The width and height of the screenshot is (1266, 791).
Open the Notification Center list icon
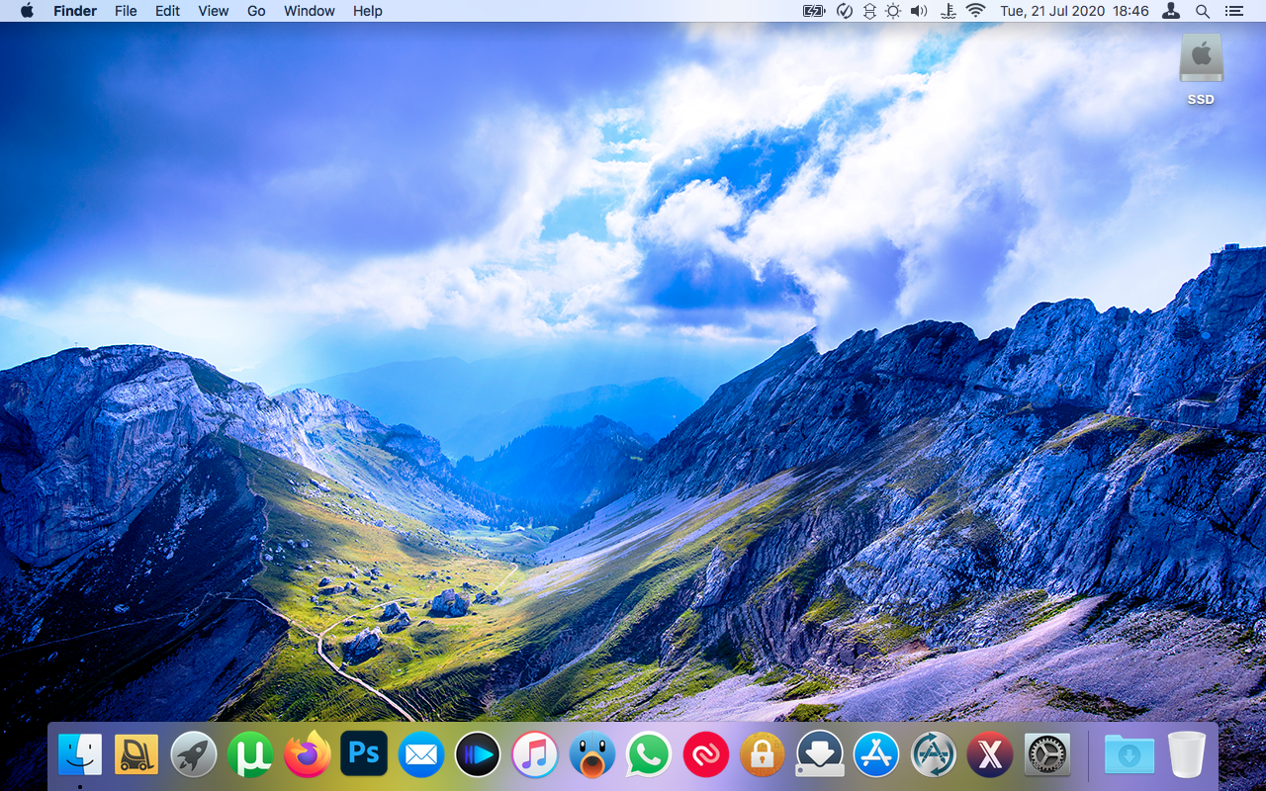(x=1233, y=11)
